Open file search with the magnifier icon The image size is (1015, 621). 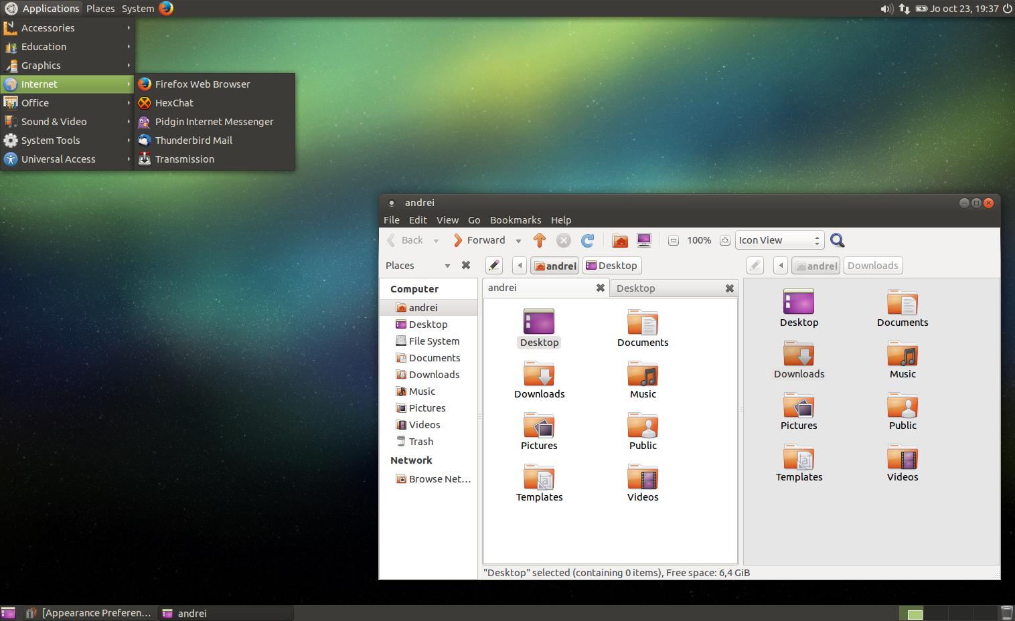pos(837,240)
